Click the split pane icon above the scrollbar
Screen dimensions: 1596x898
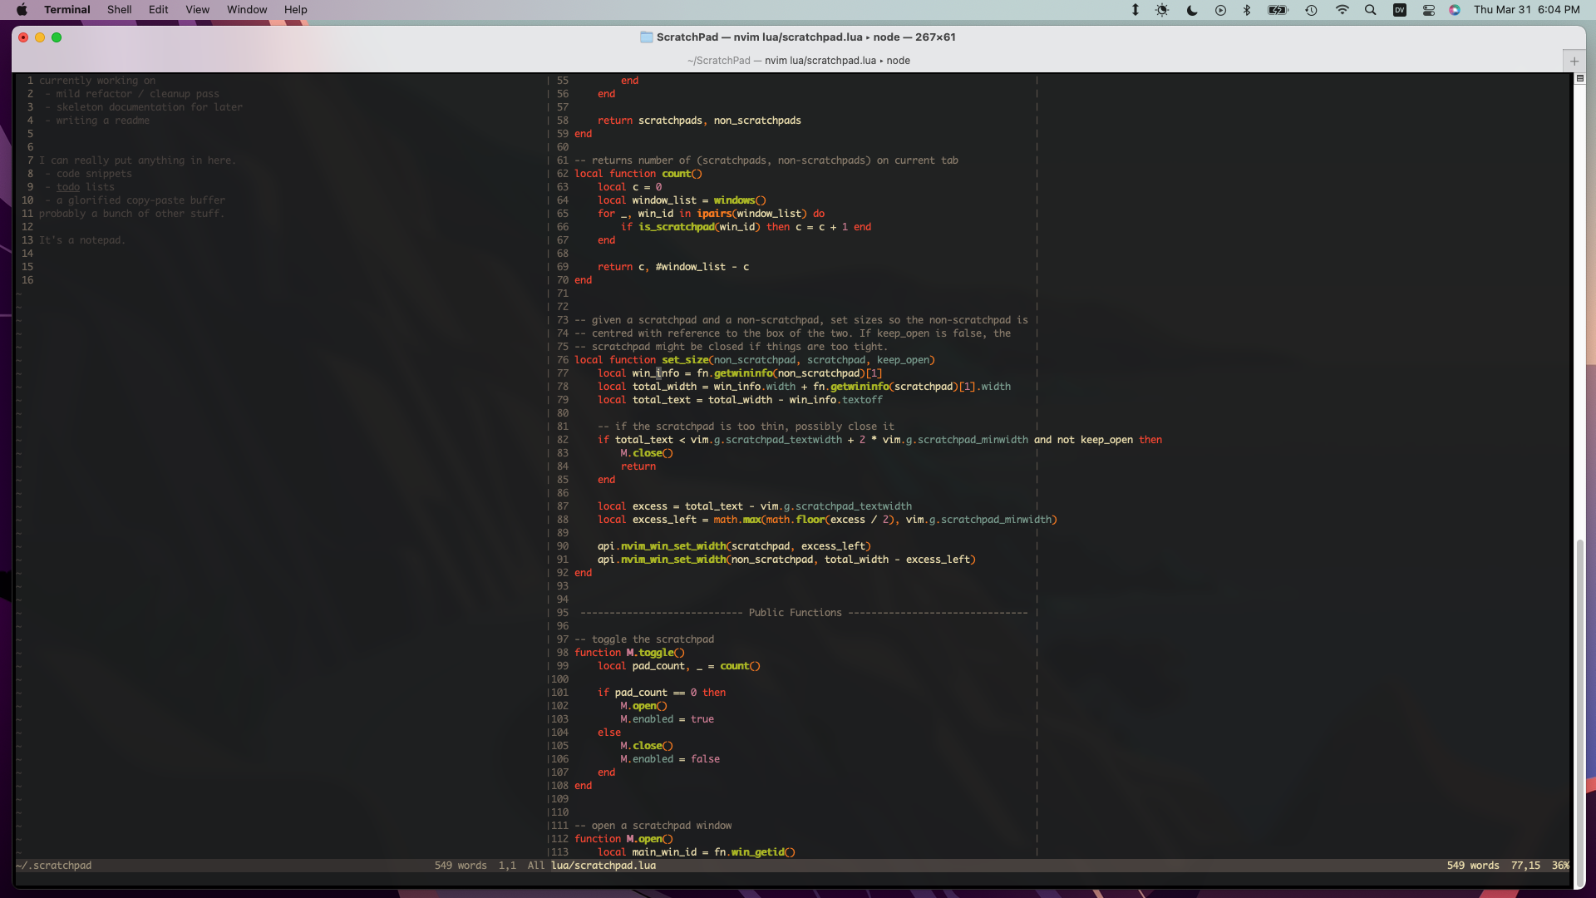(x=1580, y=78)
